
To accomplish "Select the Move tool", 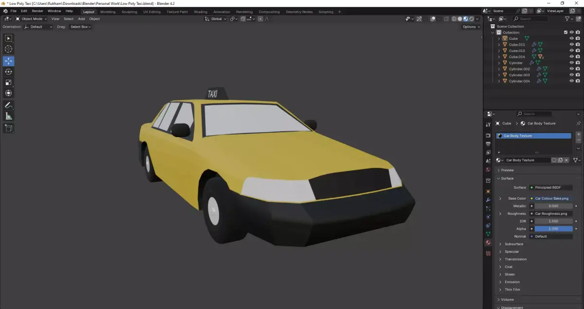I will click(x=8, y=61).
